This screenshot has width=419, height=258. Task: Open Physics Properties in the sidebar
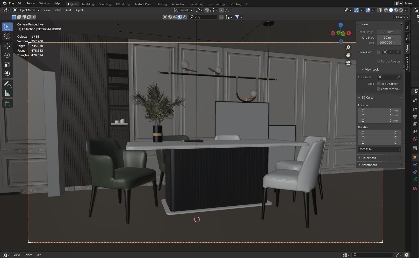tap(415, 172)
